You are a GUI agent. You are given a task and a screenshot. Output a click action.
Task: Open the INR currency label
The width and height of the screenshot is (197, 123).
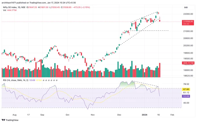pyautogui.click(x=186, y=8)
